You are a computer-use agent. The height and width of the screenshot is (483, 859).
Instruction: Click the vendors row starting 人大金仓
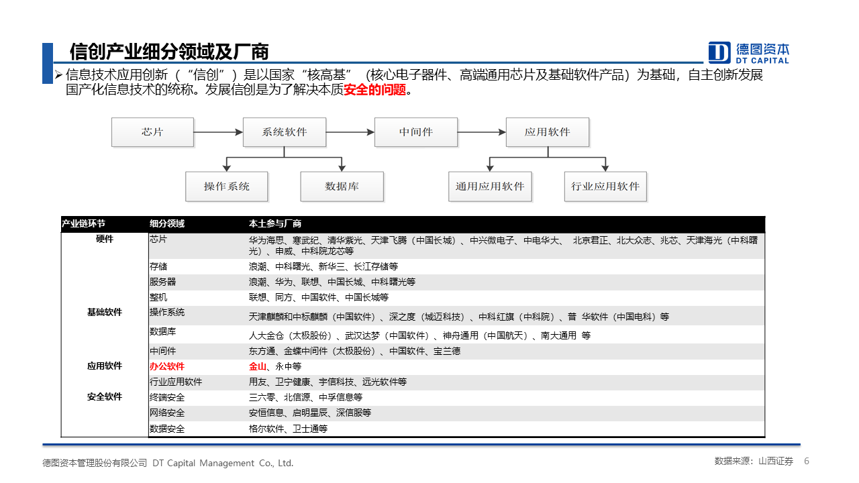420,335
